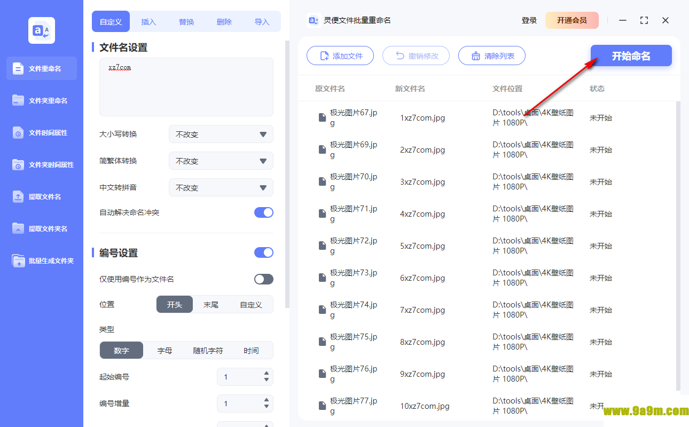The width and height of the screenshot is (689, 427).
Task: Click the file icon of 极光图片77.jpg
Action: 322,406
